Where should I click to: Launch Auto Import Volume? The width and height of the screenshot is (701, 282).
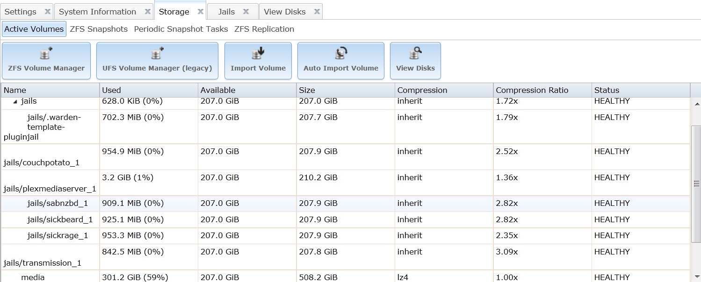[x=341, y=61]
